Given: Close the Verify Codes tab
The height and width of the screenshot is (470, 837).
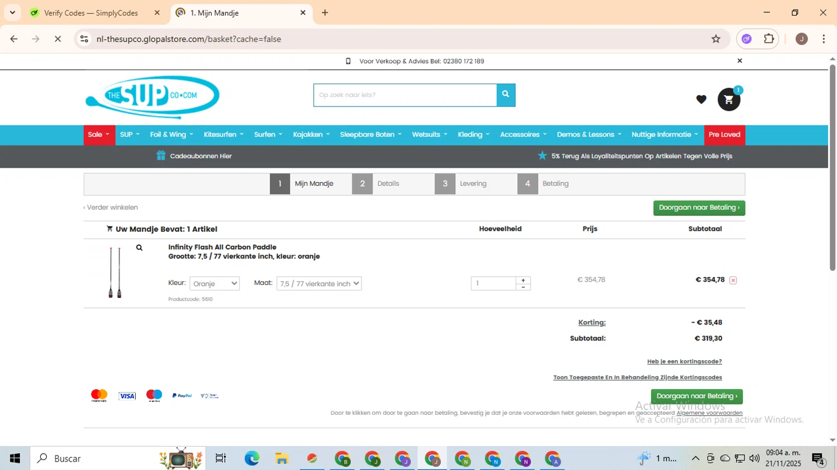Looking at the screenshot, I should pos(157,13).
